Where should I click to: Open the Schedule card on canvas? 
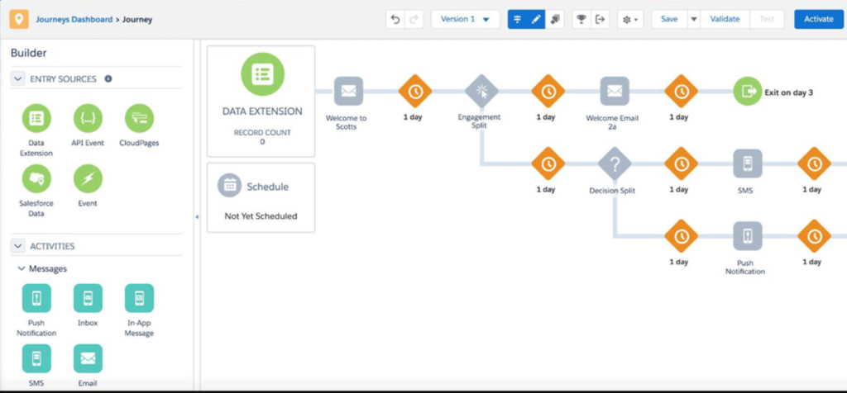(261, 197)
